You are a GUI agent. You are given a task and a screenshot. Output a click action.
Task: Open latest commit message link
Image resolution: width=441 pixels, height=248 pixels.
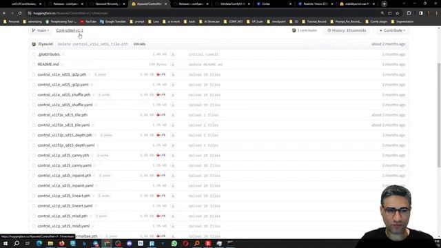[x=93, y=44]
